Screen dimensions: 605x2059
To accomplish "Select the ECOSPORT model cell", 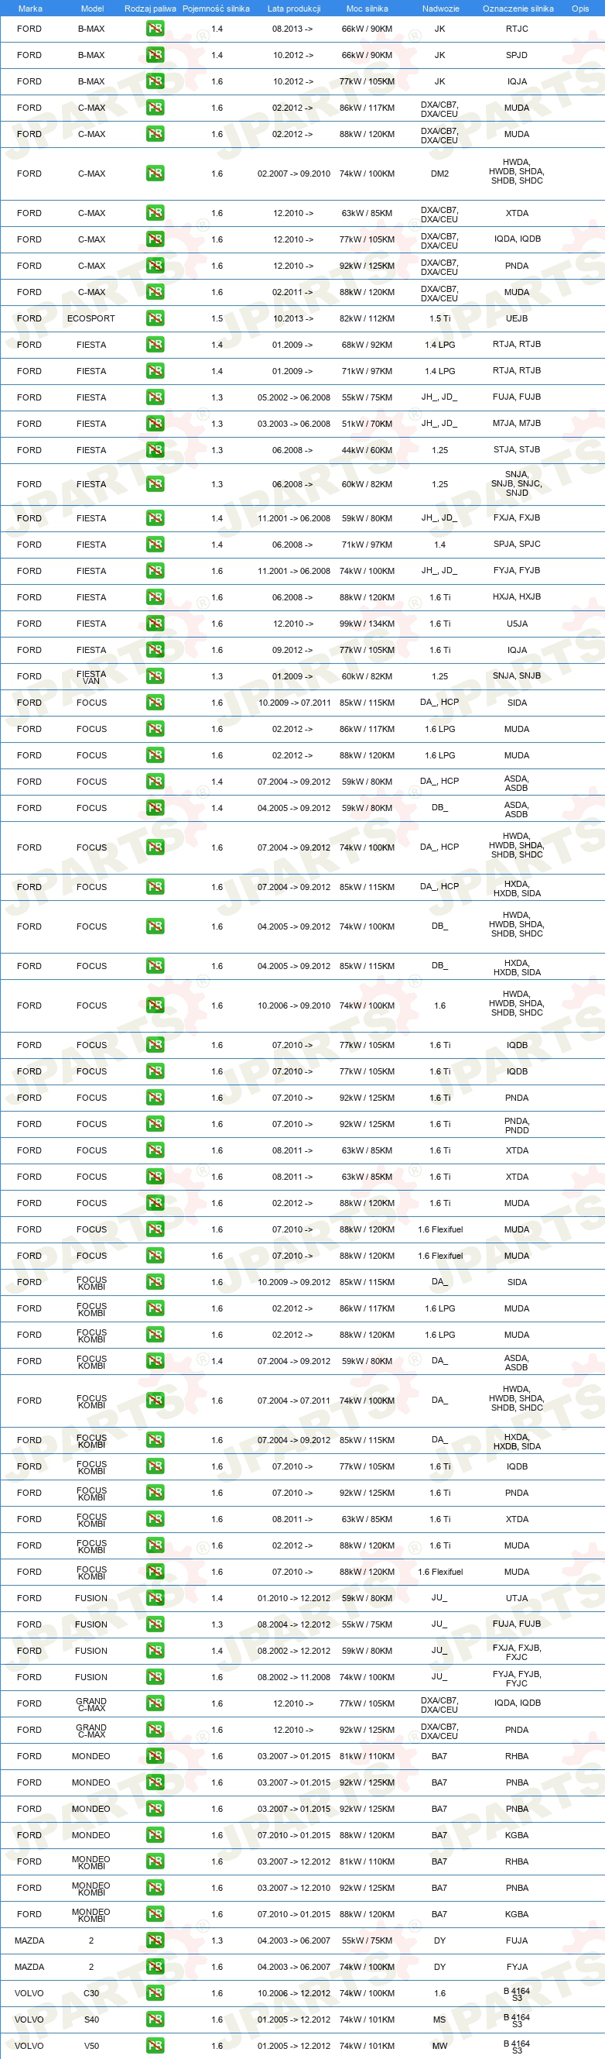I will [91, 318].
